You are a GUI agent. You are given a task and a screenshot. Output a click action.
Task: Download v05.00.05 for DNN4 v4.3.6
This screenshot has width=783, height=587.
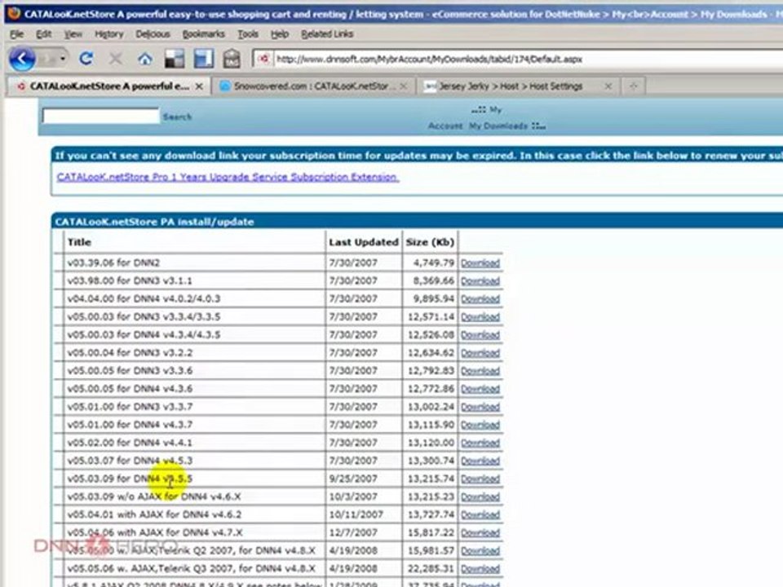480,389
